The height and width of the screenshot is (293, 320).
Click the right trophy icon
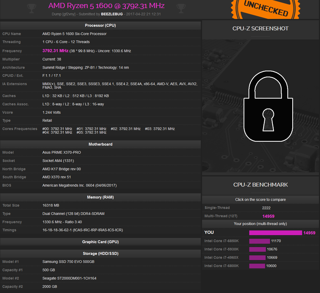click(x=181, y=8)
